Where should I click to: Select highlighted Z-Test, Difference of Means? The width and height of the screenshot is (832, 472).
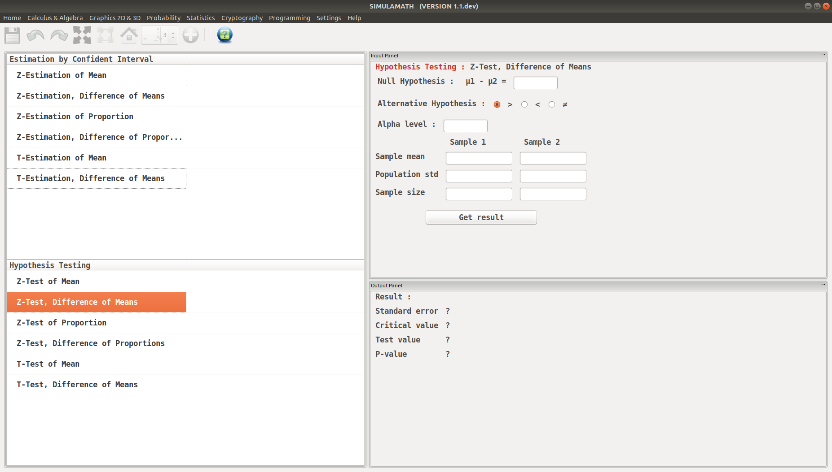(97, 302)
